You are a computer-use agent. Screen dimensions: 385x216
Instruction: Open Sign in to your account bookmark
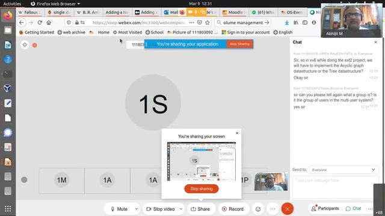pyautogui.click(x=245, y=32)
